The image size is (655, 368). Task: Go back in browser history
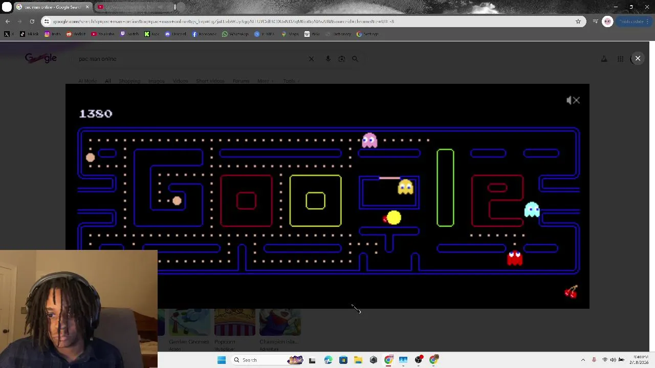pyautogui.click(x=7, y=21)
